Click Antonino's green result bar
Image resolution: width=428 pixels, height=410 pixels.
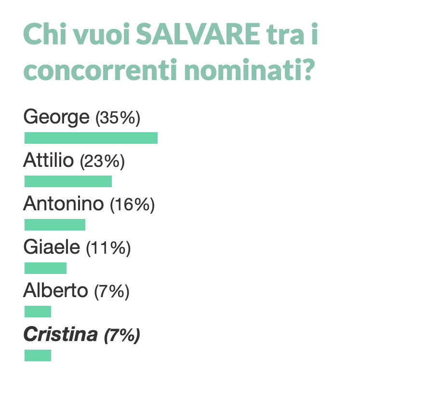(x=55, y=225)
